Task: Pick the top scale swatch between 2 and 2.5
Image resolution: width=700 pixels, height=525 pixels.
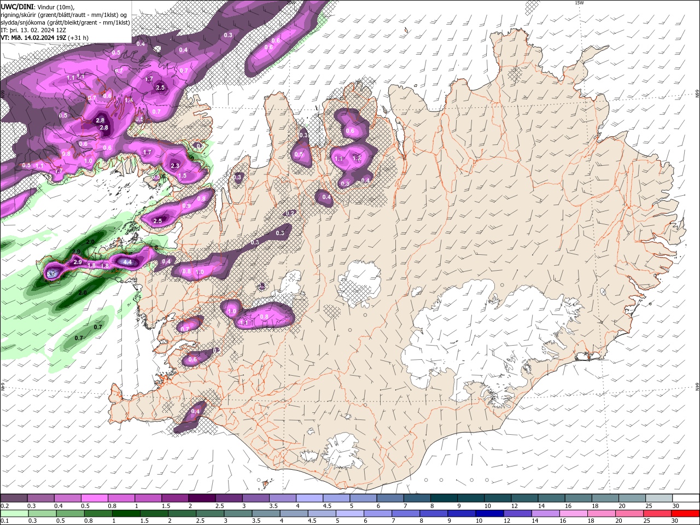Action: 202,498
